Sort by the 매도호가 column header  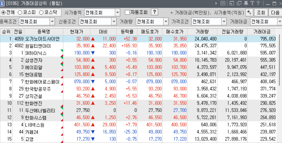[150, 32]
